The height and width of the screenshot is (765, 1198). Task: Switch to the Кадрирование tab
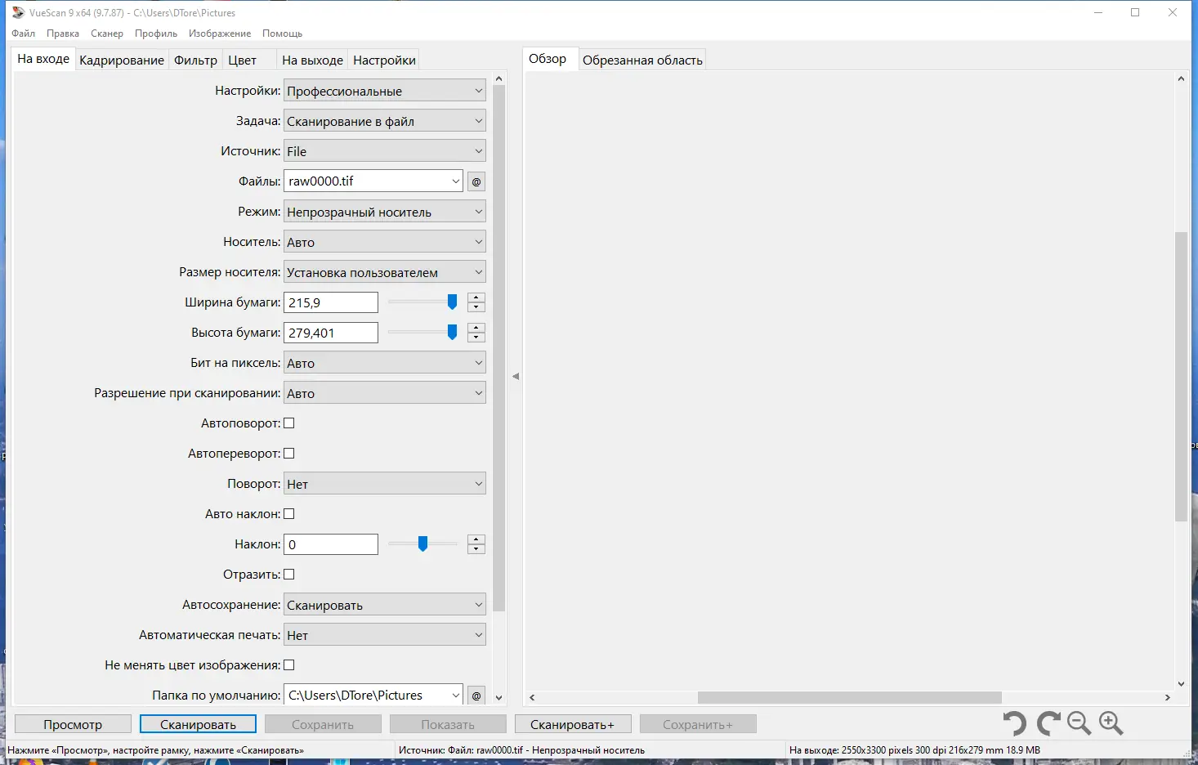122,60
